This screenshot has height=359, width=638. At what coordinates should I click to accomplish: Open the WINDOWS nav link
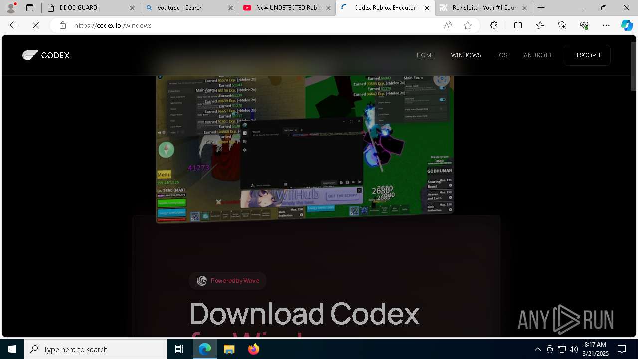466,55
